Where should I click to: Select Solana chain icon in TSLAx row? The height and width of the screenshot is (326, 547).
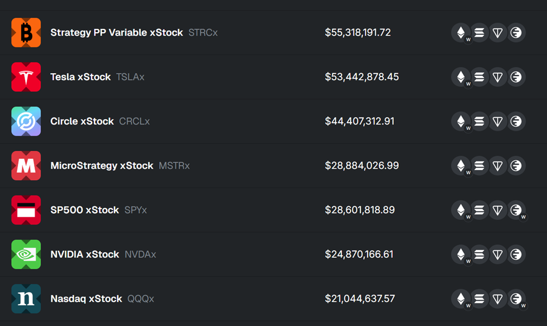point(479,77)
